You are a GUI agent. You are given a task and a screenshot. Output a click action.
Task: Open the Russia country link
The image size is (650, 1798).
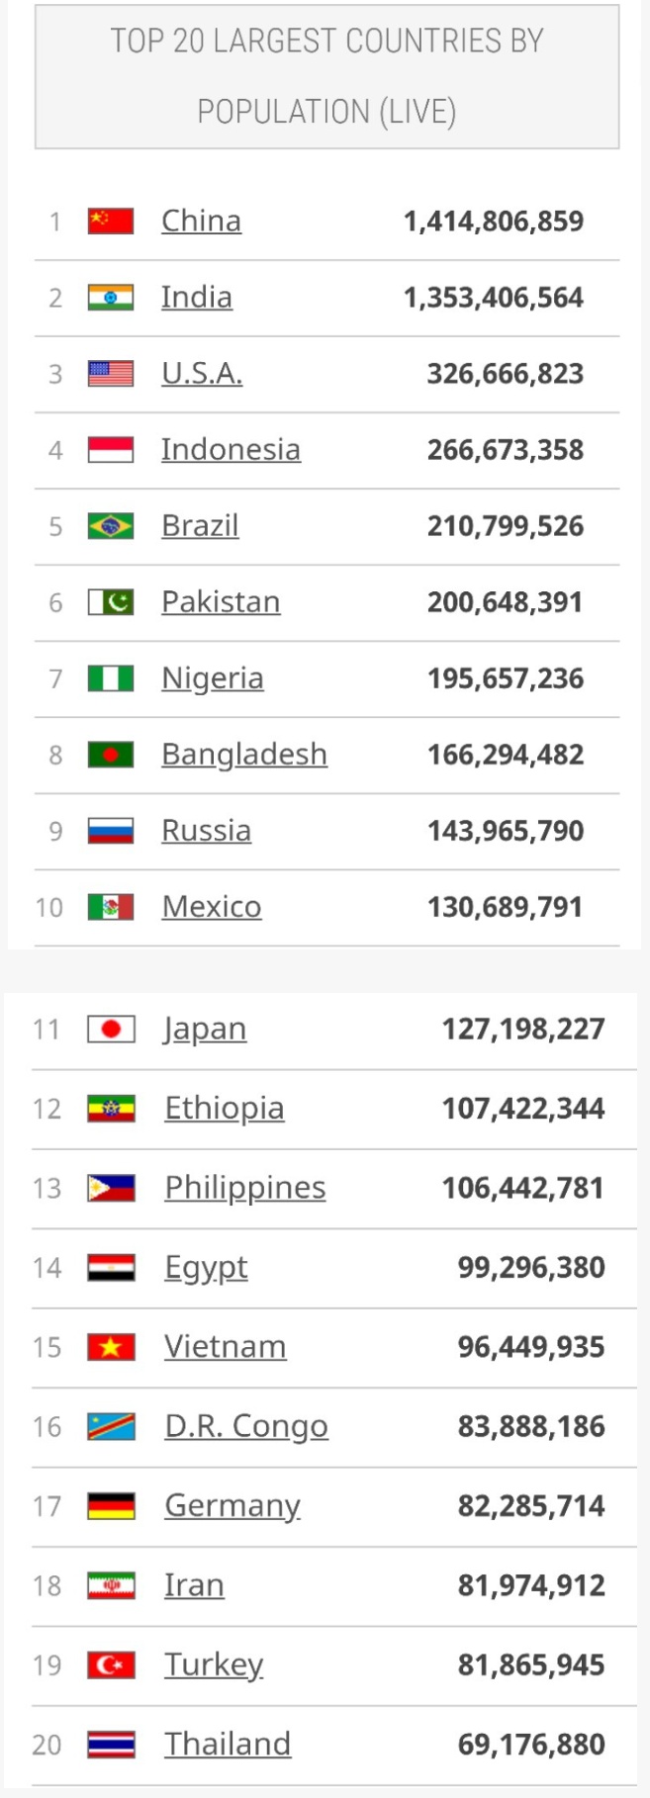206,830
